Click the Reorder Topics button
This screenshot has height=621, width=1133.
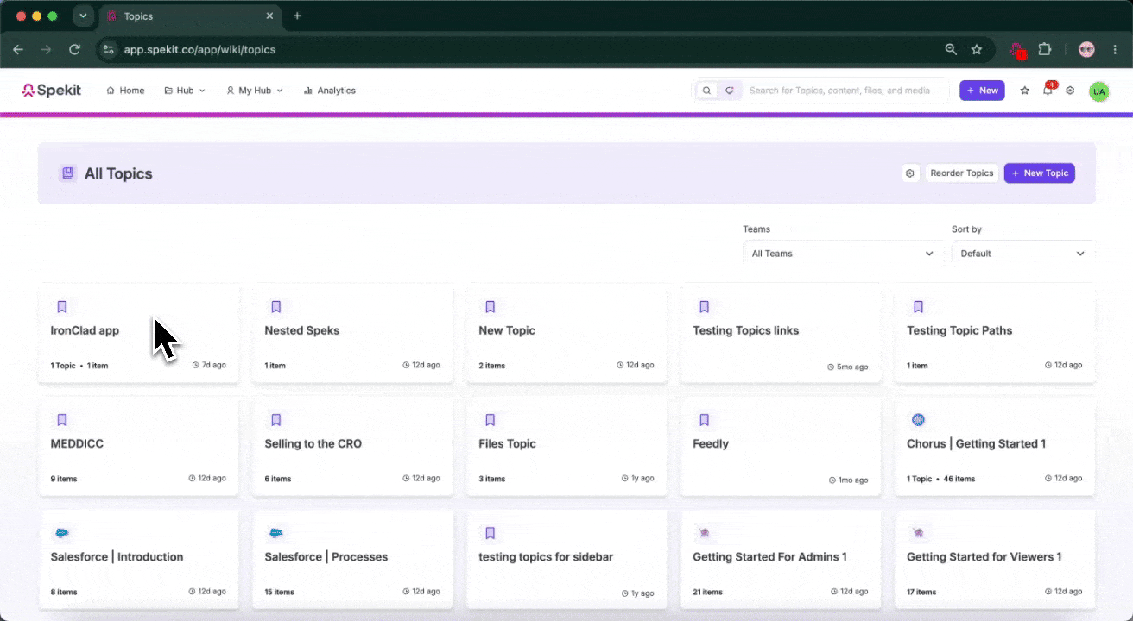tap(962, 173)
